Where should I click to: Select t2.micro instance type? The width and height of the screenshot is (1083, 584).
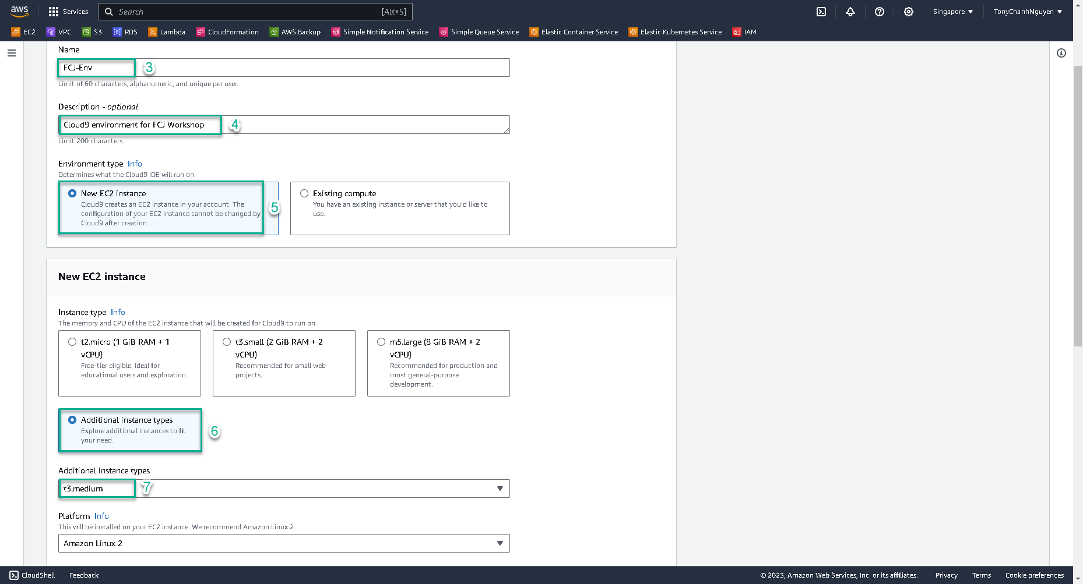72,342
